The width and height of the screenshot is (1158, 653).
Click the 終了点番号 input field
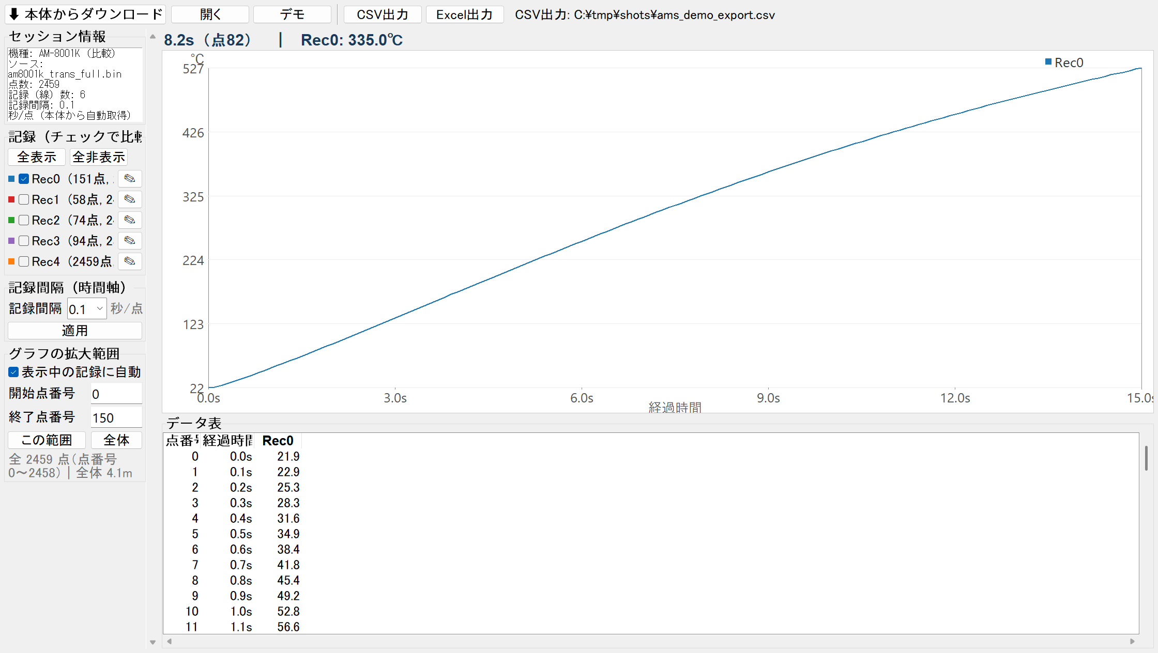point(116,418)
